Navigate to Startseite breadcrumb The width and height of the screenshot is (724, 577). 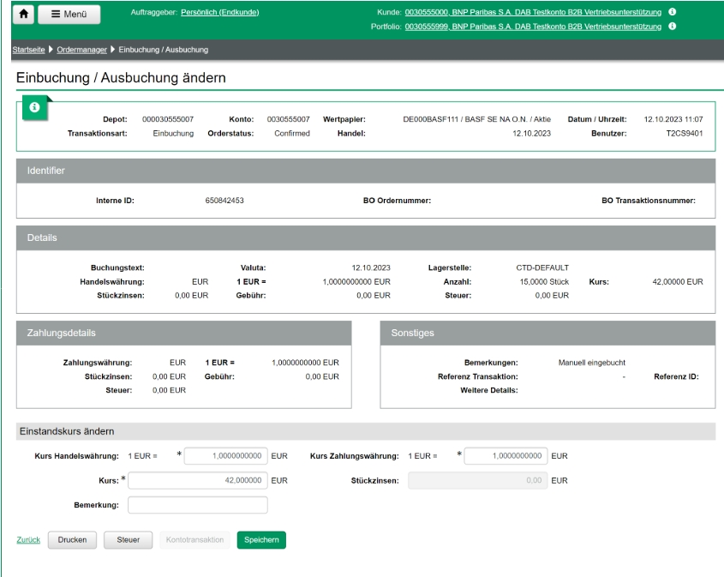click(x=28, y=50)
